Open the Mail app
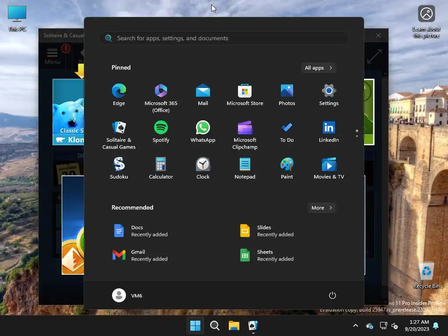The width and height of the screenshot is (448, 336). [x=203, y=95]
